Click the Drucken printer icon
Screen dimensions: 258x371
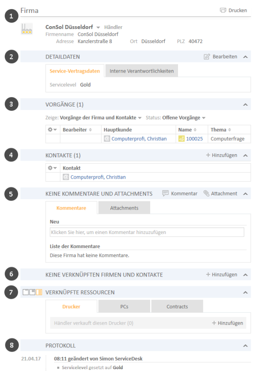tap(223, 10)
